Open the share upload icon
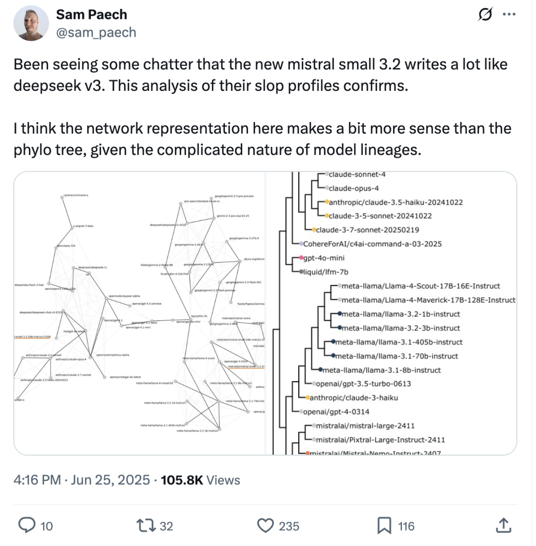The height and width of the screenshot is (546, 536). (503, 525)
